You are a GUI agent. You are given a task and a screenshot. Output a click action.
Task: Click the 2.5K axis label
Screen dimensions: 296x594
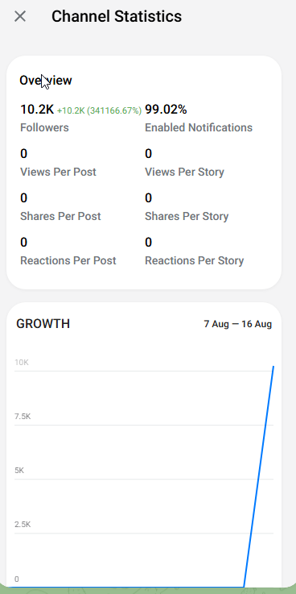pyautogui.click(x=23, y=525)
